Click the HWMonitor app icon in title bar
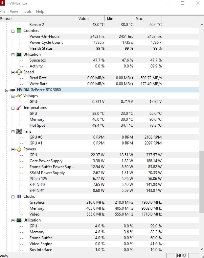 click(x=2, y=3)
